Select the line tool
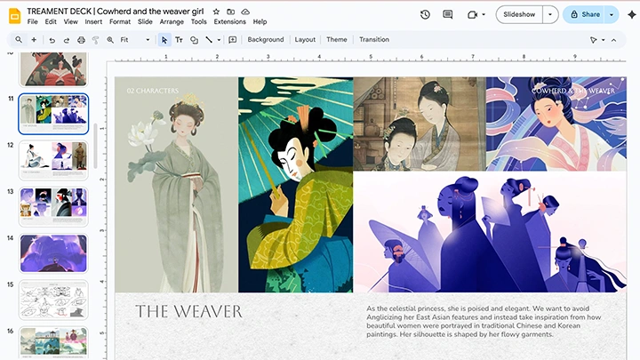 click(x=209, y=40)
